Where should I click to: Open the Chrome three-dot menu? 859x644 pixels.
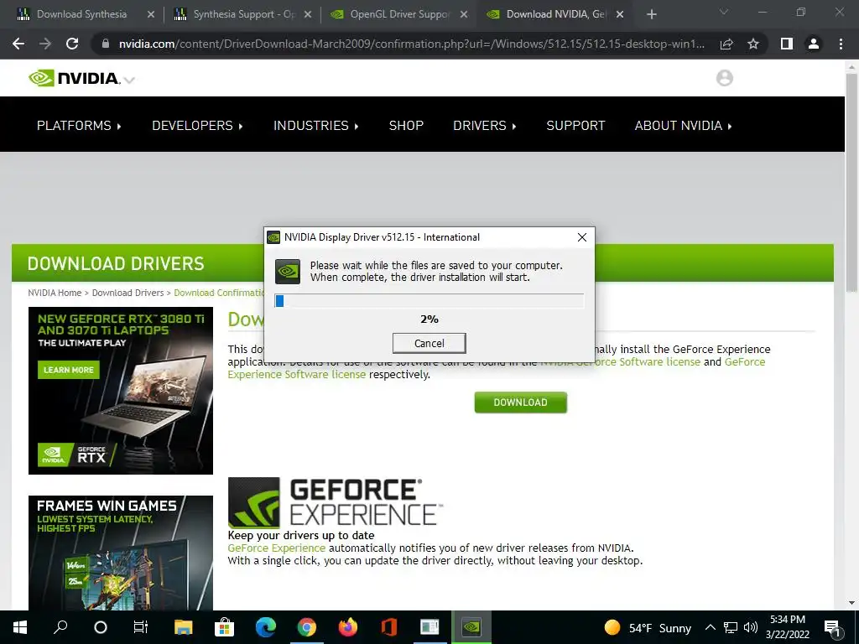[841, 44]
